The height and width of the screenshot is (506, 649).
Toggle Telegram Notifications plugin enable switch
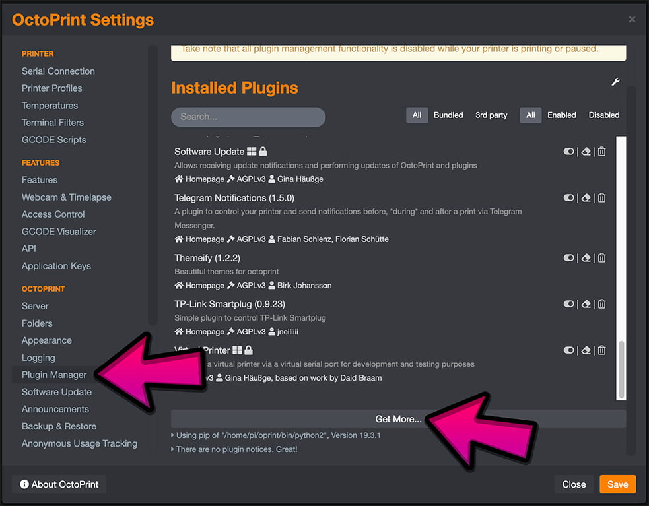568,198
